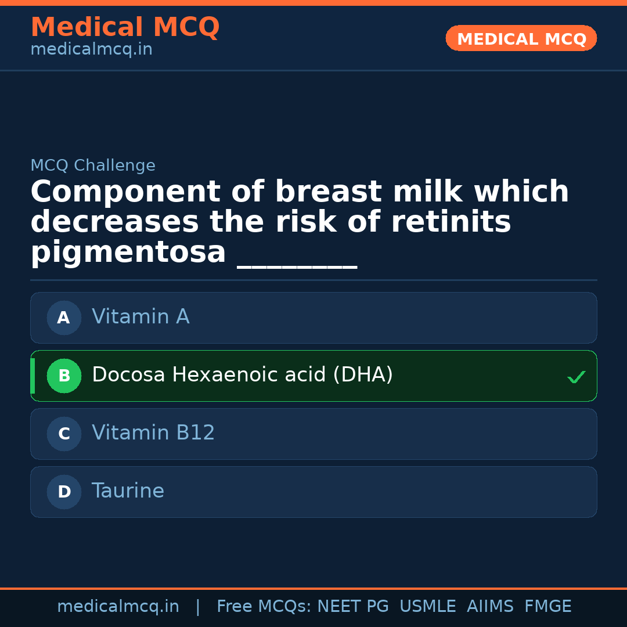Pick the Vitamin B12 answer text
The image size is (627, 627).
tap(153, 433)
